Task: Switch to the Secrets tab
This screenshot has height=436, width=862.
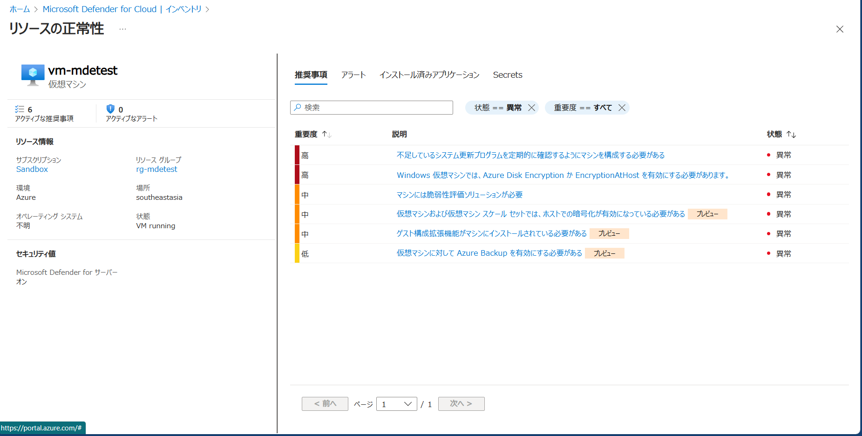Action: [x=508, y=75]
